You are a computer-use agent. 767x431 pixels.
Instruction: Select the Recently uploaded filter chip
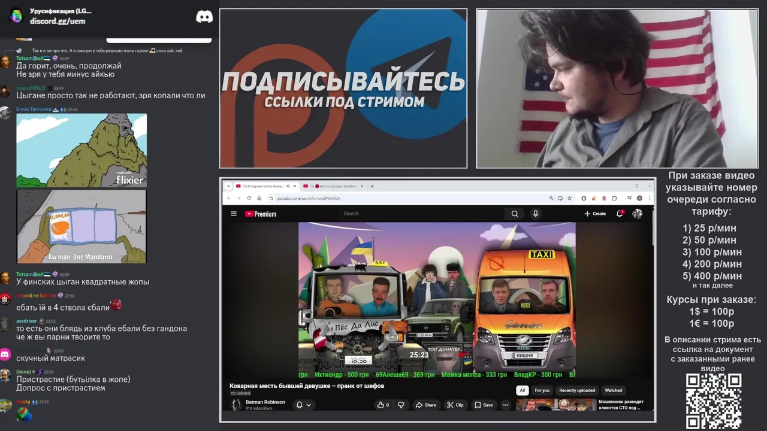tap(577, 390)
